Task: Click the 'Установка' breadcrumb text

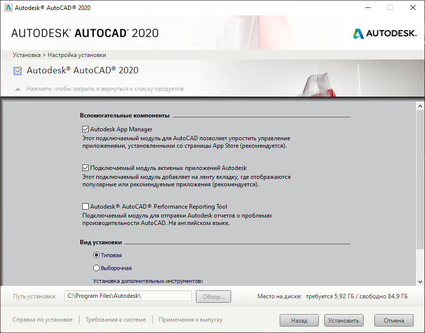Action: [27, 55]
